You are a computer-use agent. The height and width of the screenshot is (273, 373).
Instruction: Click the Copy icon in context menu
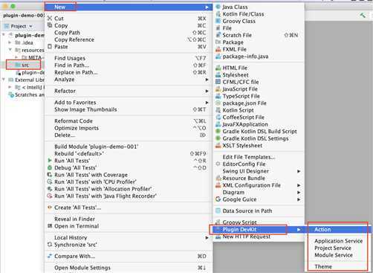pos(50,25)
